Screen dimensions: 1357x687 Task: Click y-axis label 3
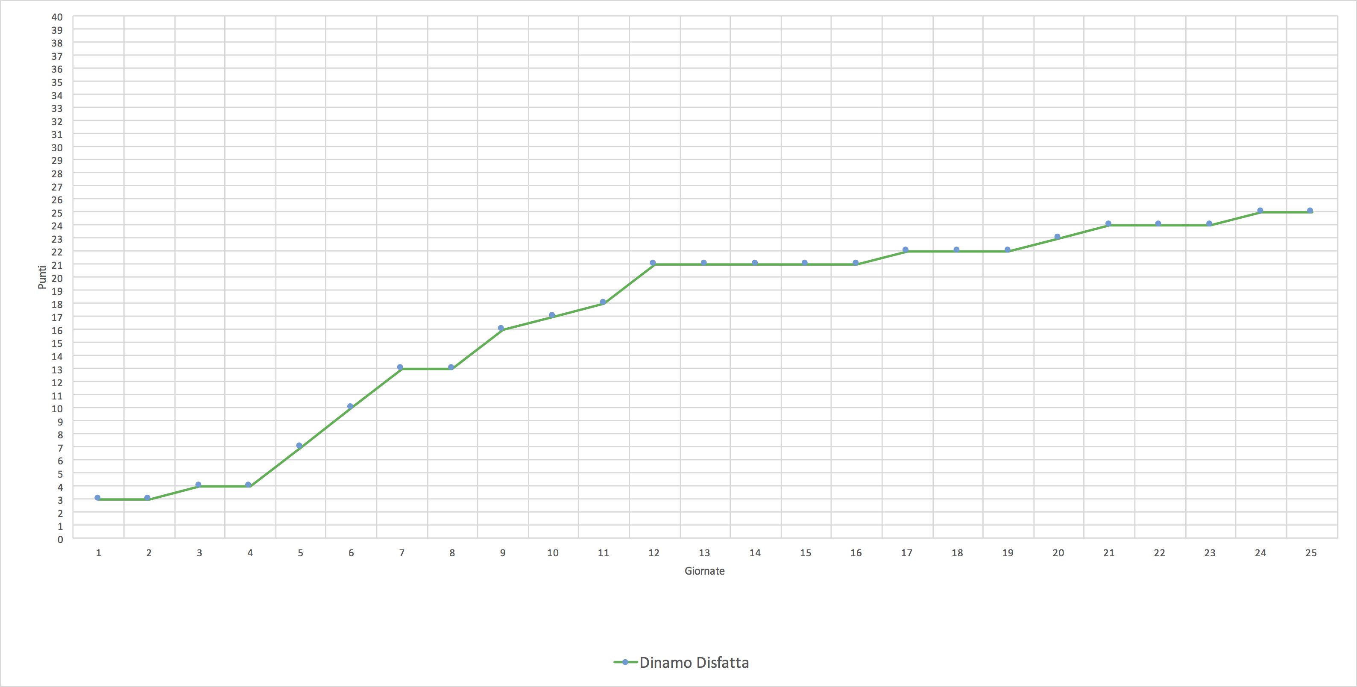coord(60,500)
